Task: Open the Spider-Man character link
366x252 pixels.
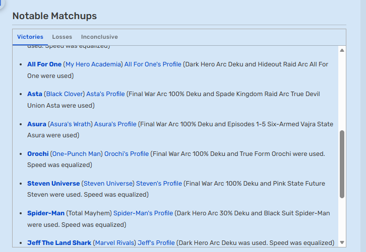Action: (x=46, y=213)
